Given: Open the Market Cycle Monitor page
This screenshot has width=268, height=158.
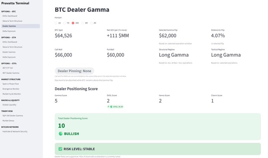Looking at the screenshot, I should click(x=11, y=94).
